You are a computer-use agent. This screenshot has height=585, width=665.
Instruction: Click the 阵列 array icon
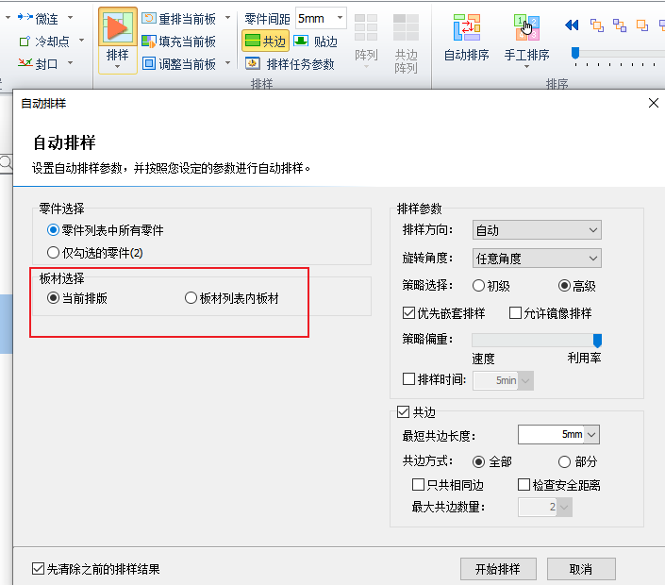pyautogui.click(x=366, y=28)
